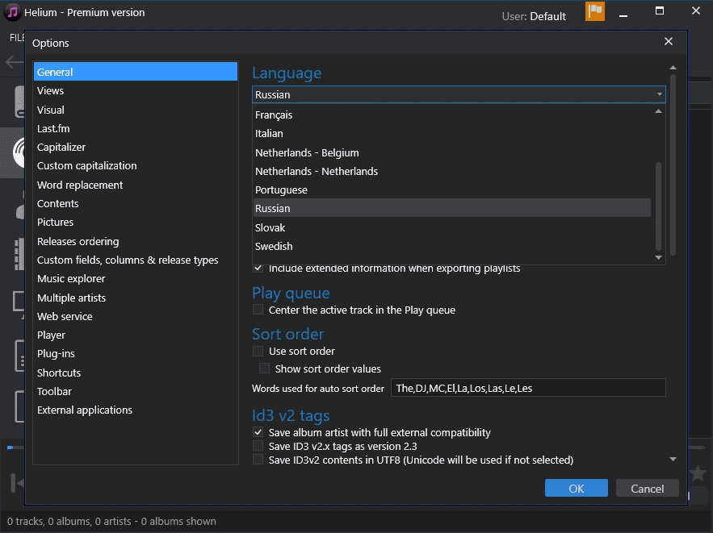
Task: Confirm settings with OK button
Action: 576,488
